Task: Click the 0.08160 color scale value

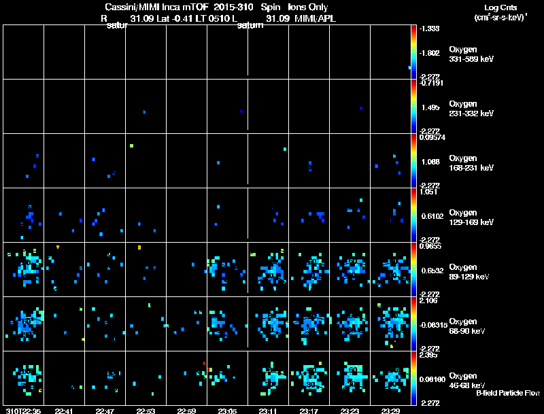Action: coord(432,380)
